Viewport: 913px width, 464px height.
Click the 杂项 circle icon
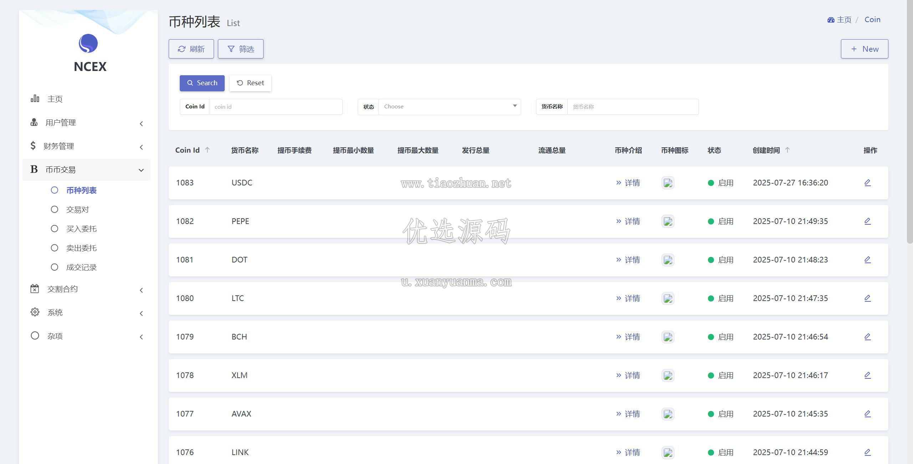pyautogui.click(x=35, y=336)
